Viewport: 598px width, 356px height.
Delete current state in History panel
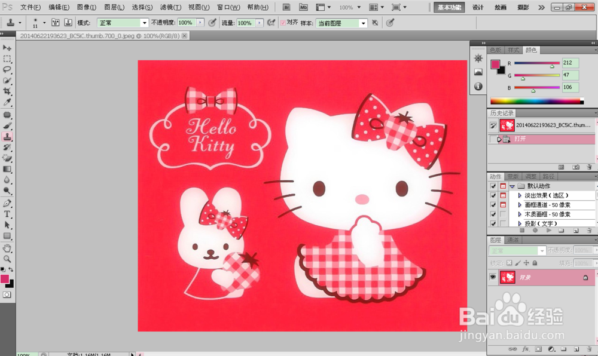point(589,167)
